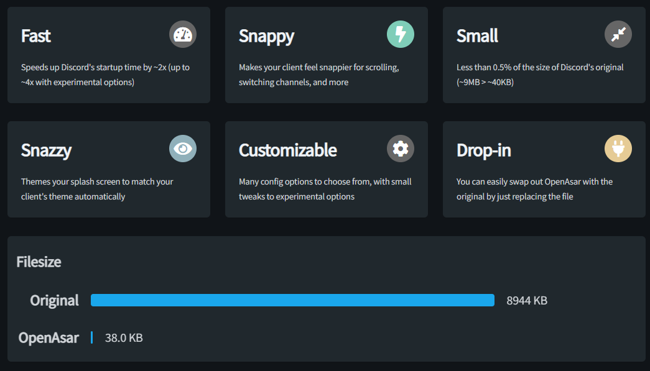Click the 38.0 KB value label

pyautogui.click(x=124, y=338)
